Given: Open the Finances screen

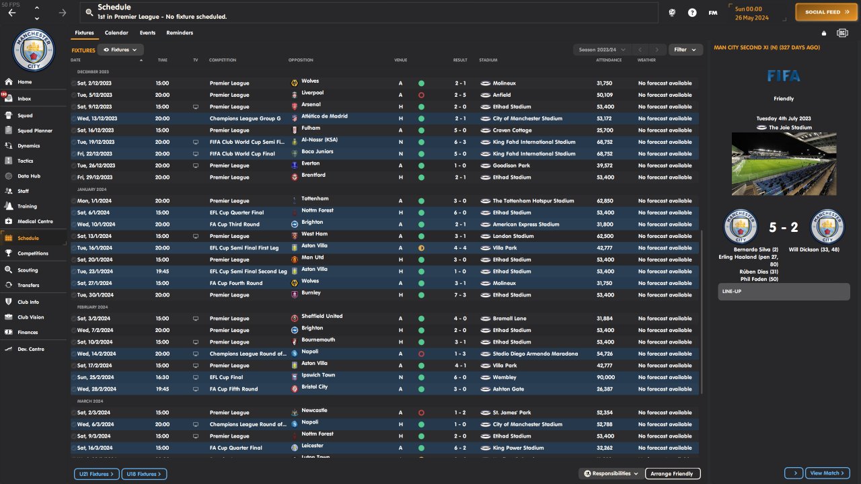Looking at the screenshot, I should point(28,332).
